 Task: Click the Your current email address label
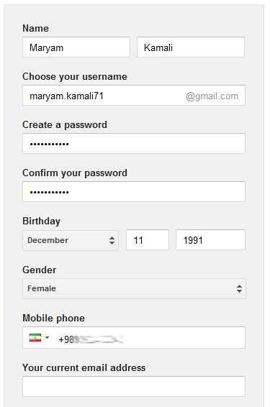click(x=84, y=367)
